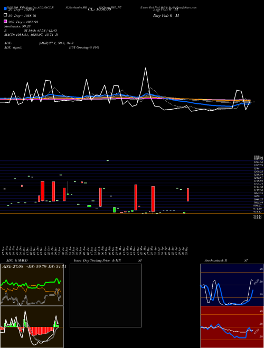Open the MACD histogram chart panel
This screenshot has height=348, width=264.
[x=32, y=327]
